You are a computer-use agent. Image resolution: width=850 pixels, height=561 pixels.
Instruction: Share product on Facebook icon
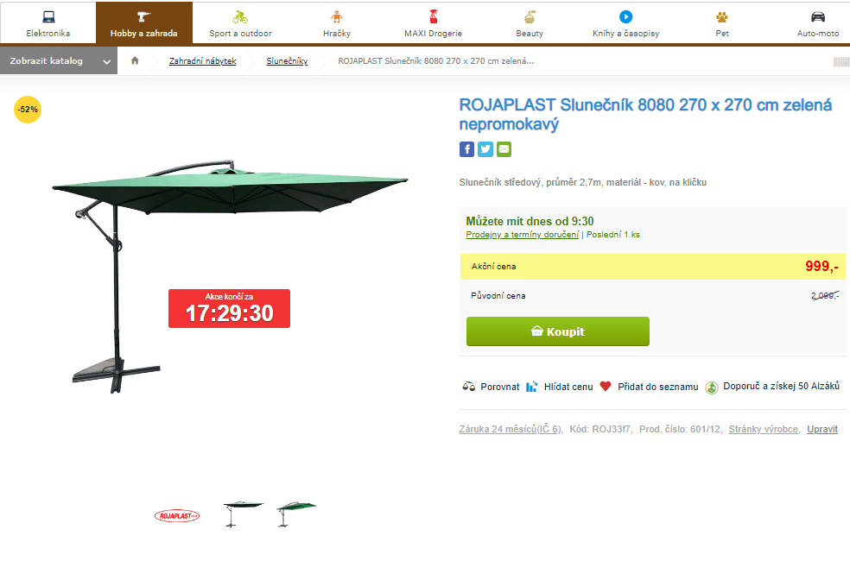(466, 149)
